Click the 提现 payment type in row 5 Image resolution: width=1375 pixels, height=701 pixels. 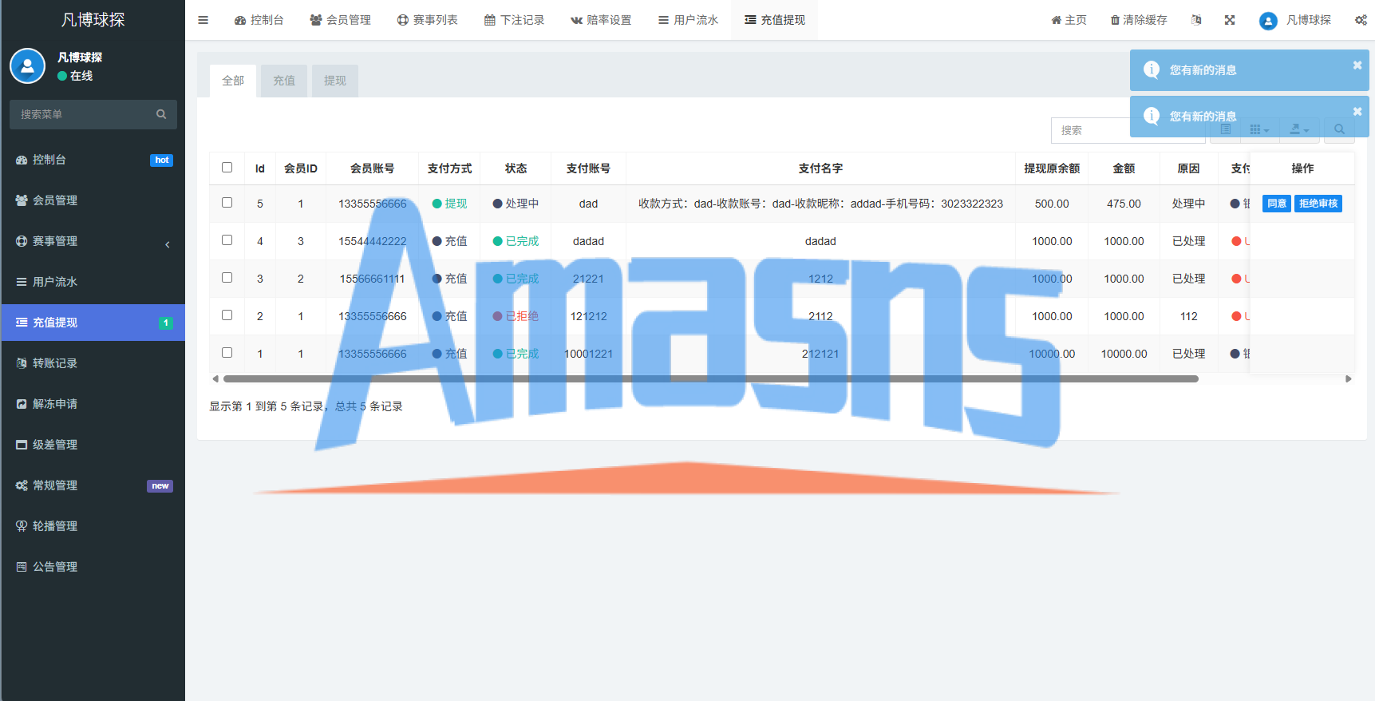tap(449, 204)
